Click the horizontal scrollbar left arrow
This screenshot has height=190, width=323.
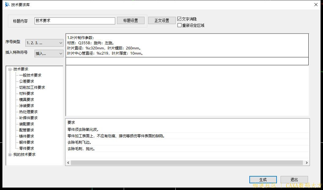pos(68,163)
